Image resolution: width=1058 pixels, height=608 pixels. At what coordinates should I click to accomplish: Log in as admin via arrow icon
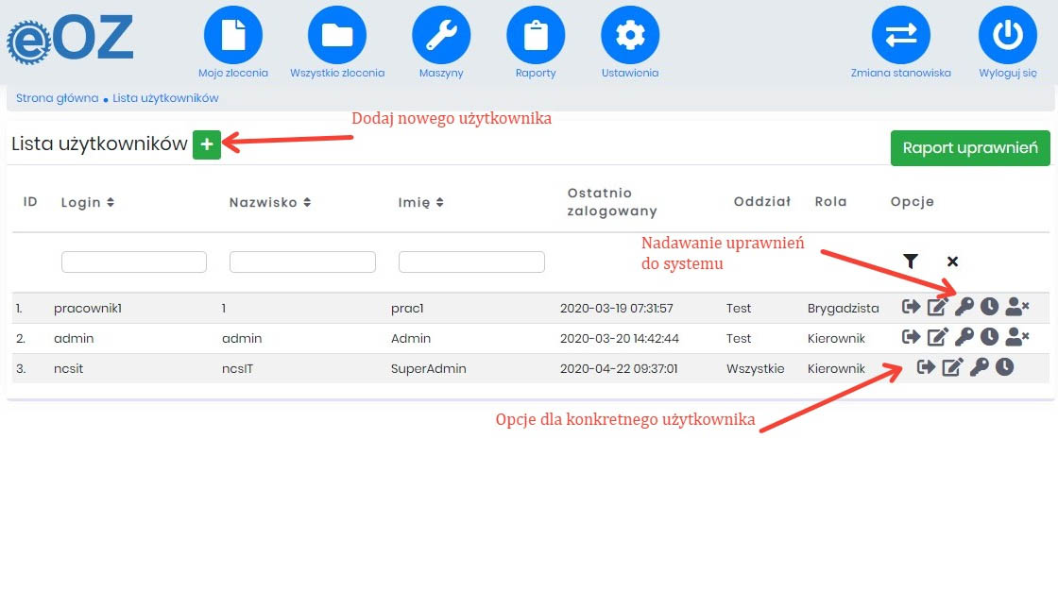912,337
